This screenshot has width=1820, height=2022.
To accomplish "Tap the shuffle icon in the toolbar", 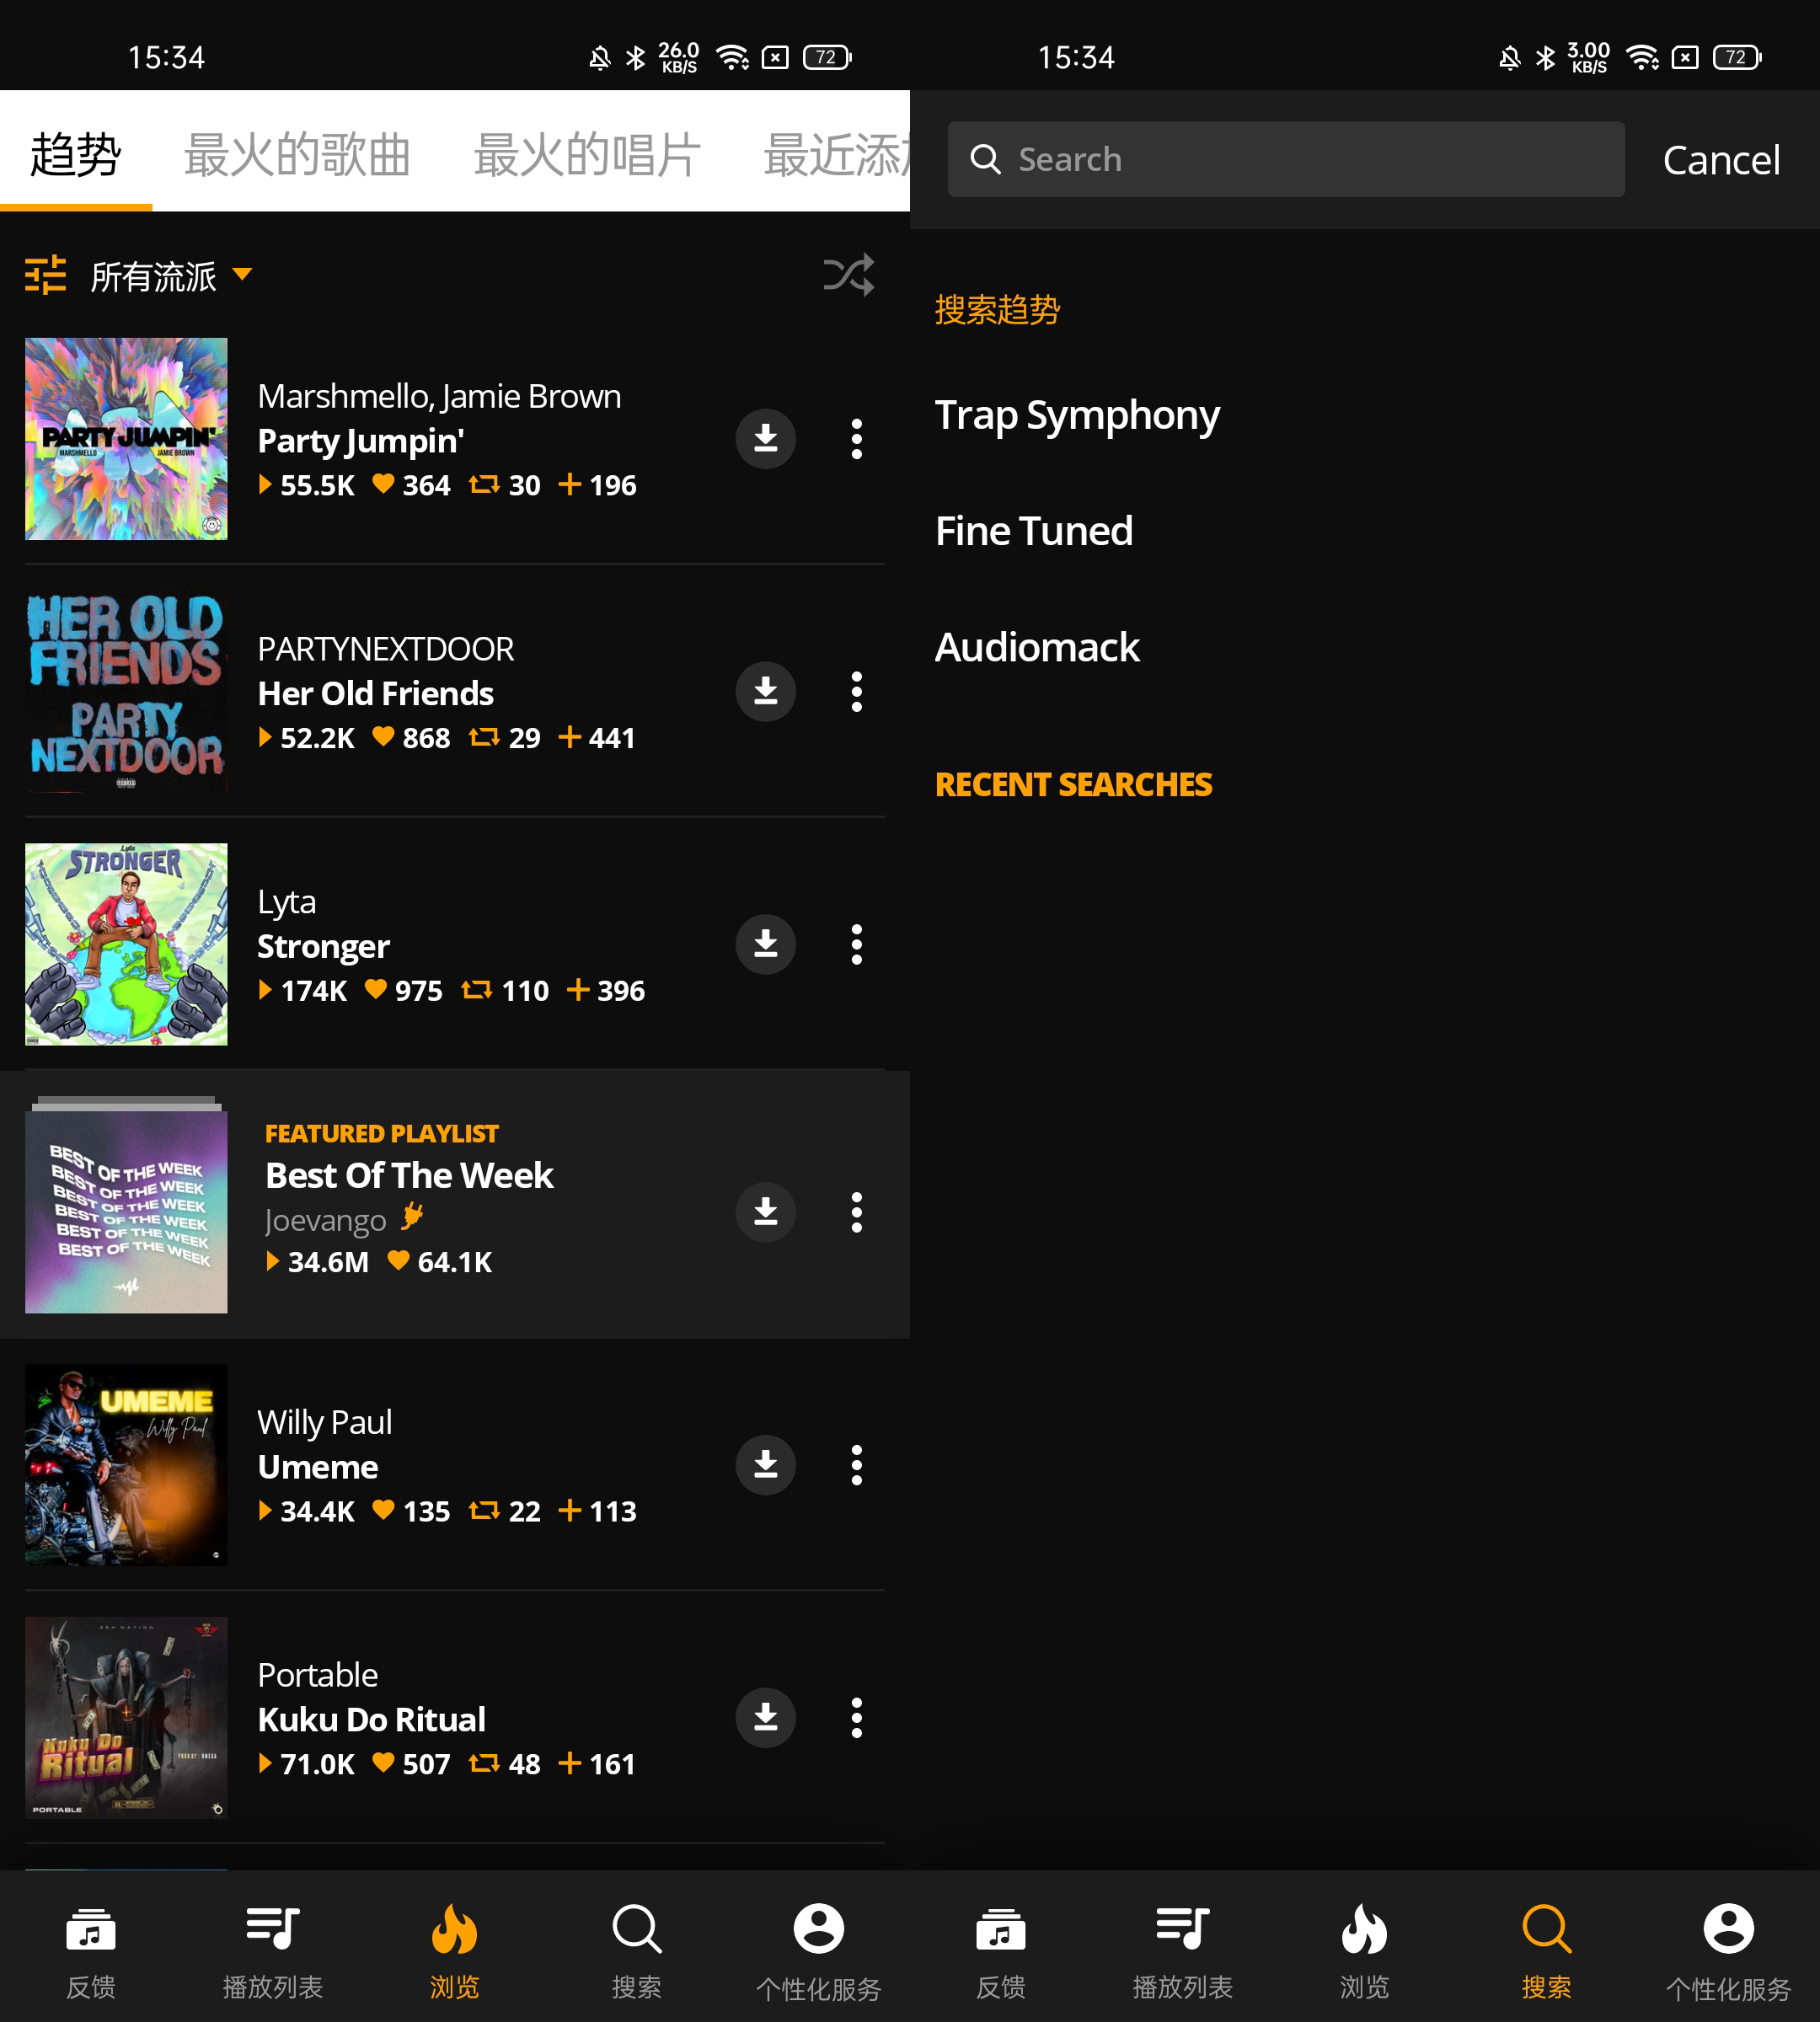I will pyautogui.click(x=850, y=274).
